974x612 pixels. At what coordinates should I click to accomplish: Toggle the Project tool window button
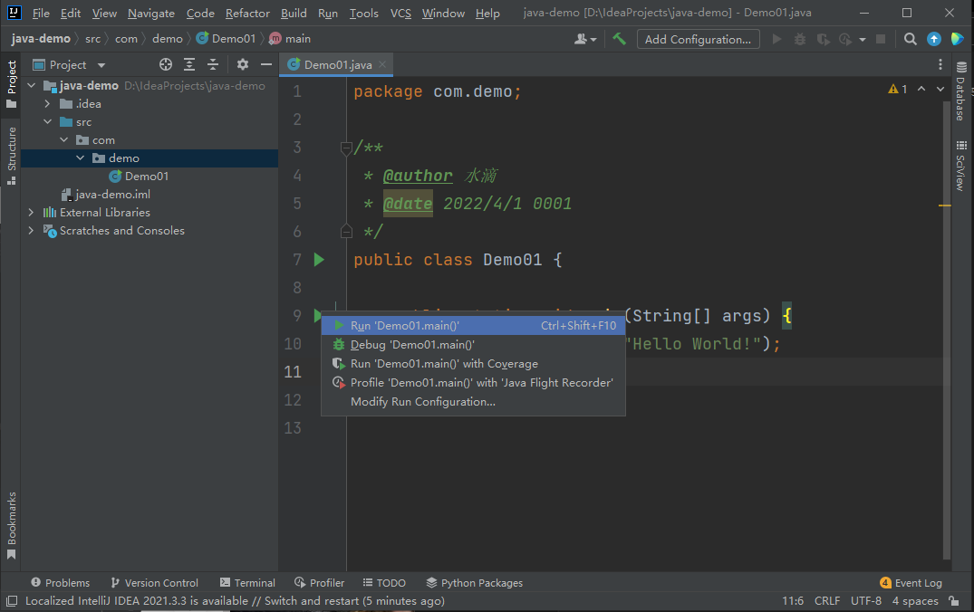pos(11,84)
